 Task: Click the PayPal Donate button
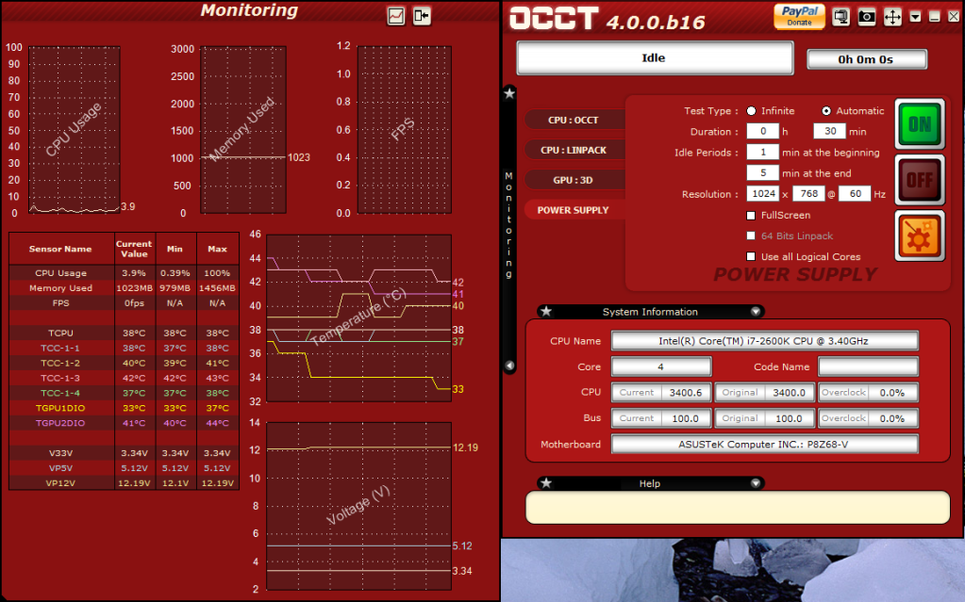799,16
